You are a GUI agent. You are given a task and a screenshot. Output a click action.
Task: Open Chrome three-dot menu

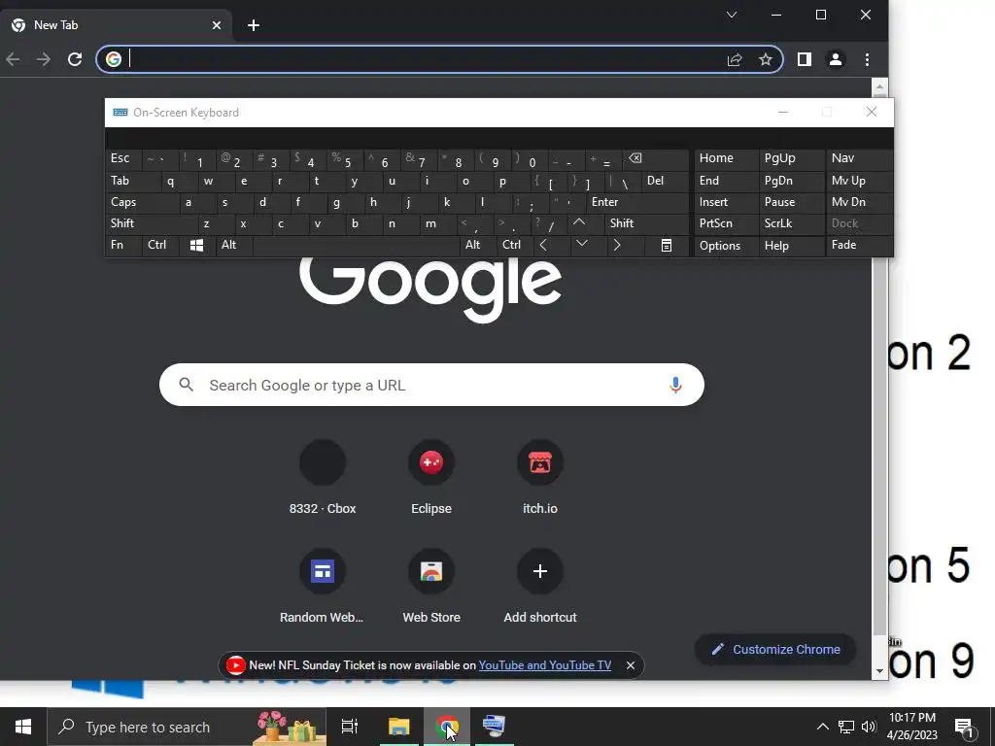(x=867, y=59)
